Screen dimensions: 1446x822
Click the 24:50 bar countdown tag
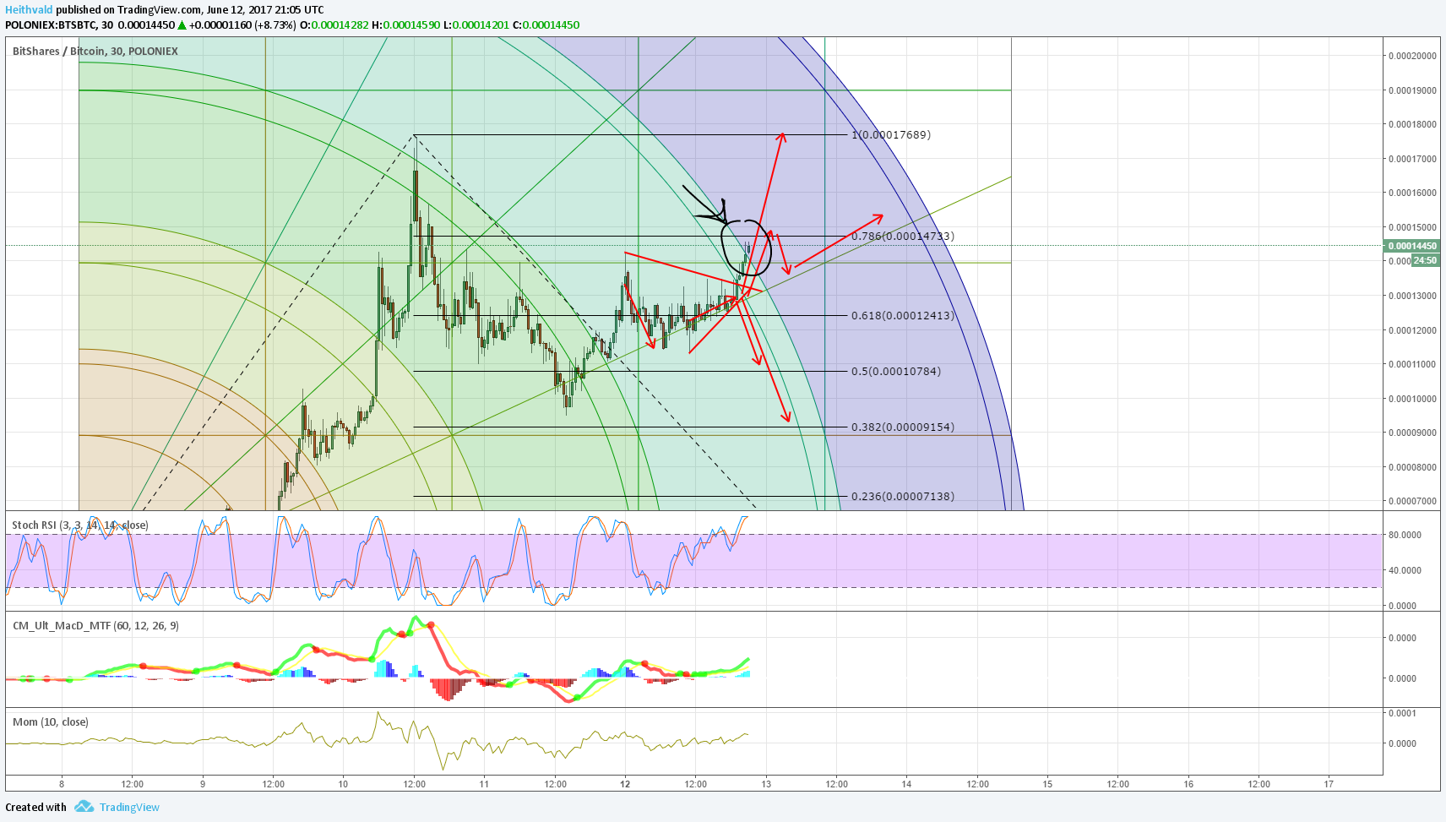(1426, 260)
